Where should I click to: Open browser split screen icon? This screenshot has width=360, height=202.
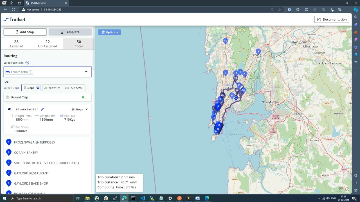307,10
